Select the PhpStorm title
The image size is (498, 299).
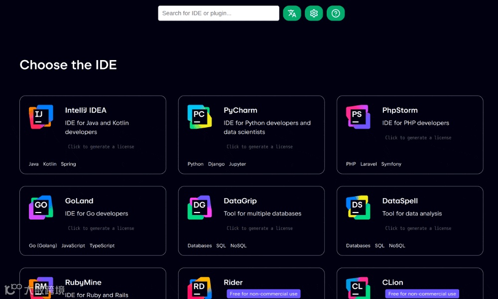point(400,110)
